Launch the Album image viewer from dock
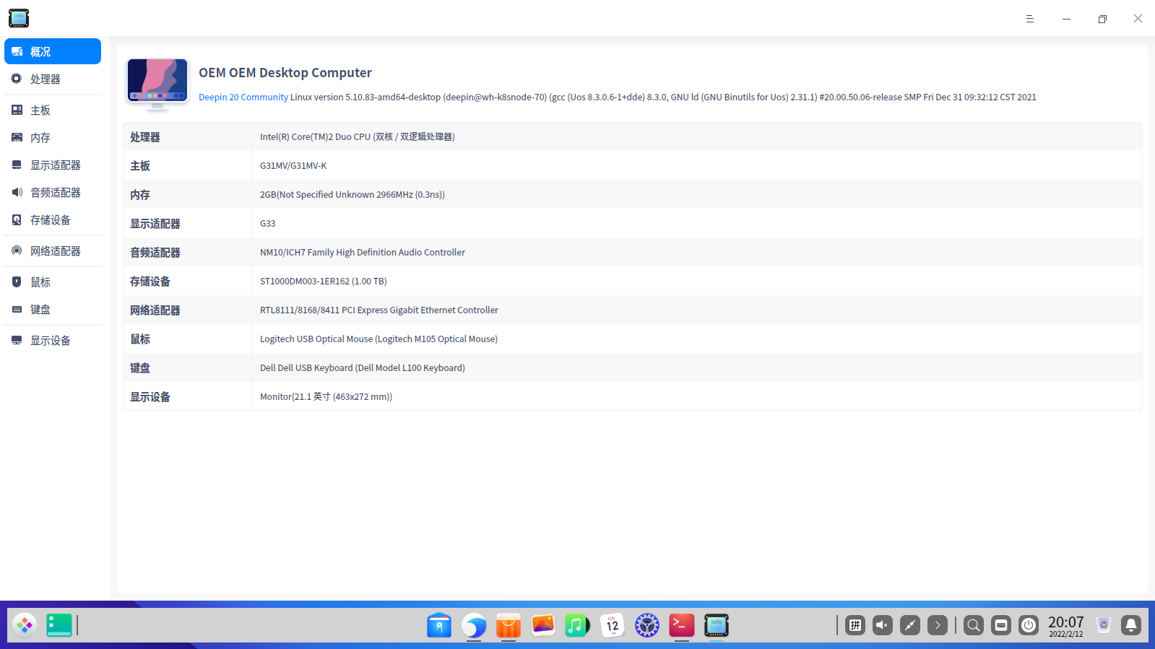The height and width of the screenshot is (649, 1155). pos(543,625)
